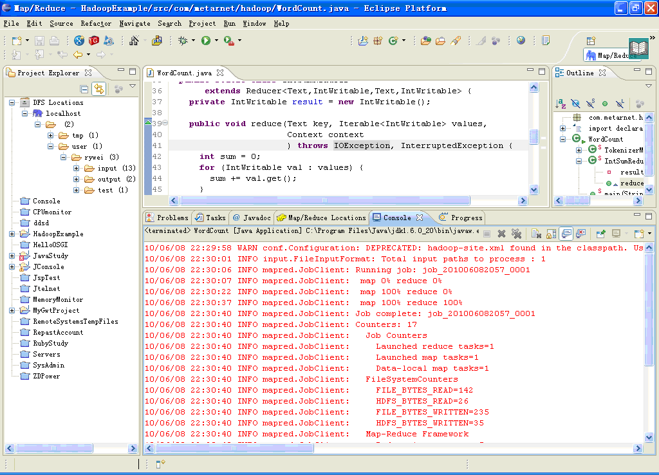The image size is (659, 475).
Task: Click the Open Perspective button near top right
Action: tap(590, 41)
